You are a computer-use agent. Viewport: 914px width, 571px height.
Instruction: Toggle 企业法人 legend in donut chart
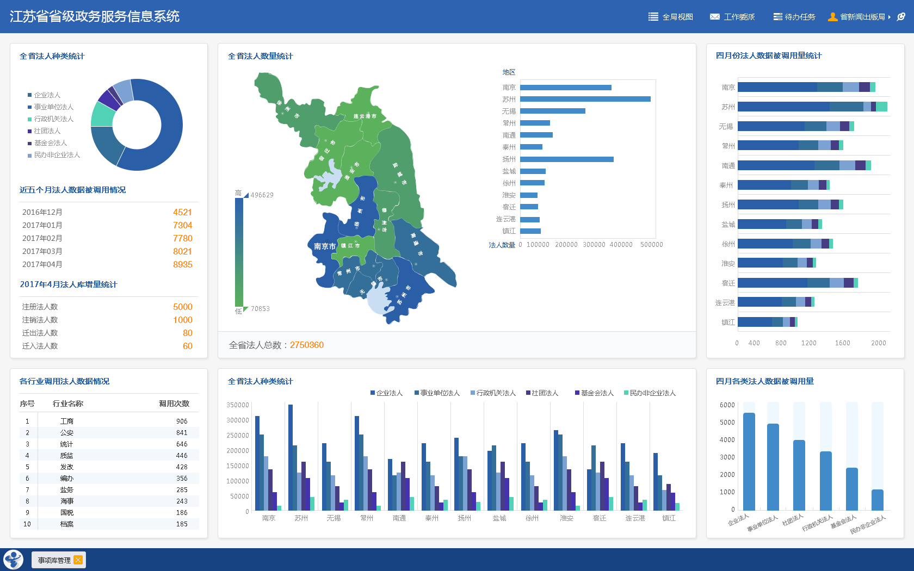[x=44, y=95]
